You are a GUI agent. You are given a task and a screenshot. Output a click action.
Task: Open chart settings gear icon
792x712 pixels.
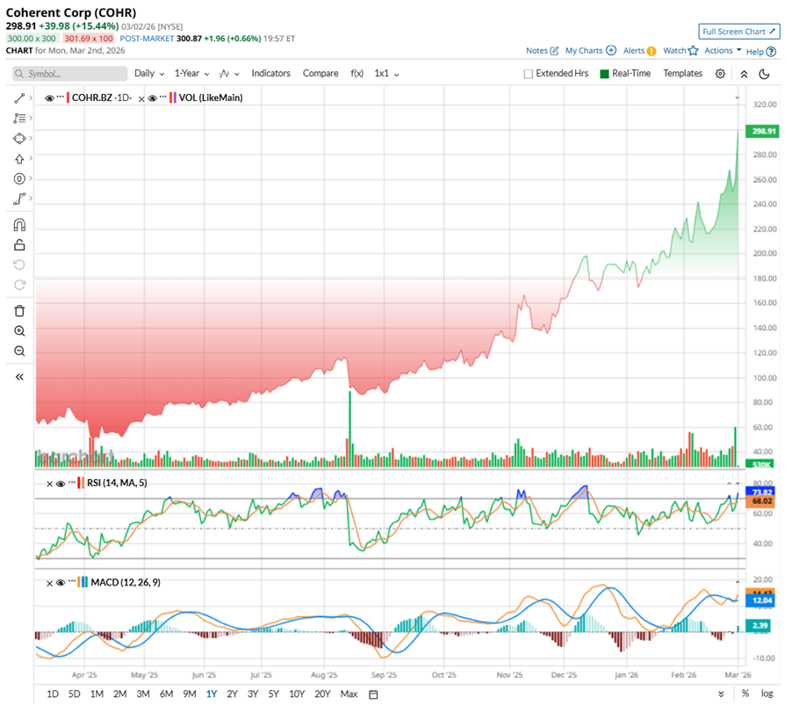tap(720, 74)
